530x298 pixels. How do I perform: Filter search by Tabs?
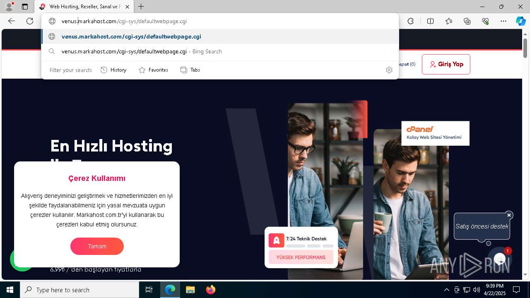(x=190, y=70)
